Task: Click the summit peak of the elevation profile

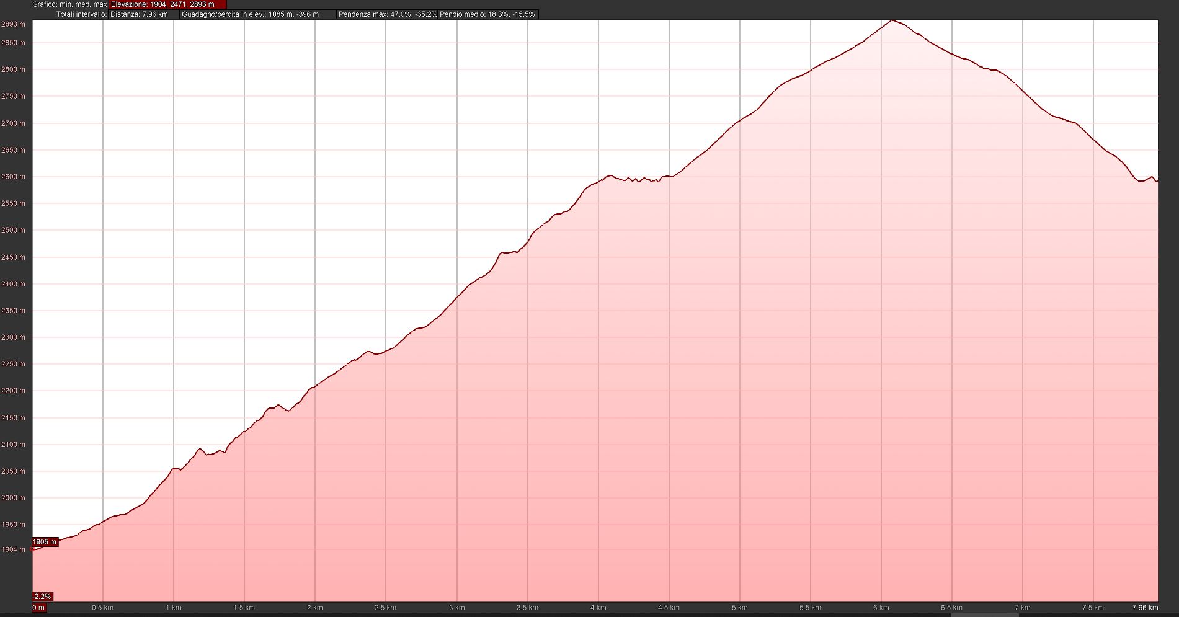Action: 892,20
